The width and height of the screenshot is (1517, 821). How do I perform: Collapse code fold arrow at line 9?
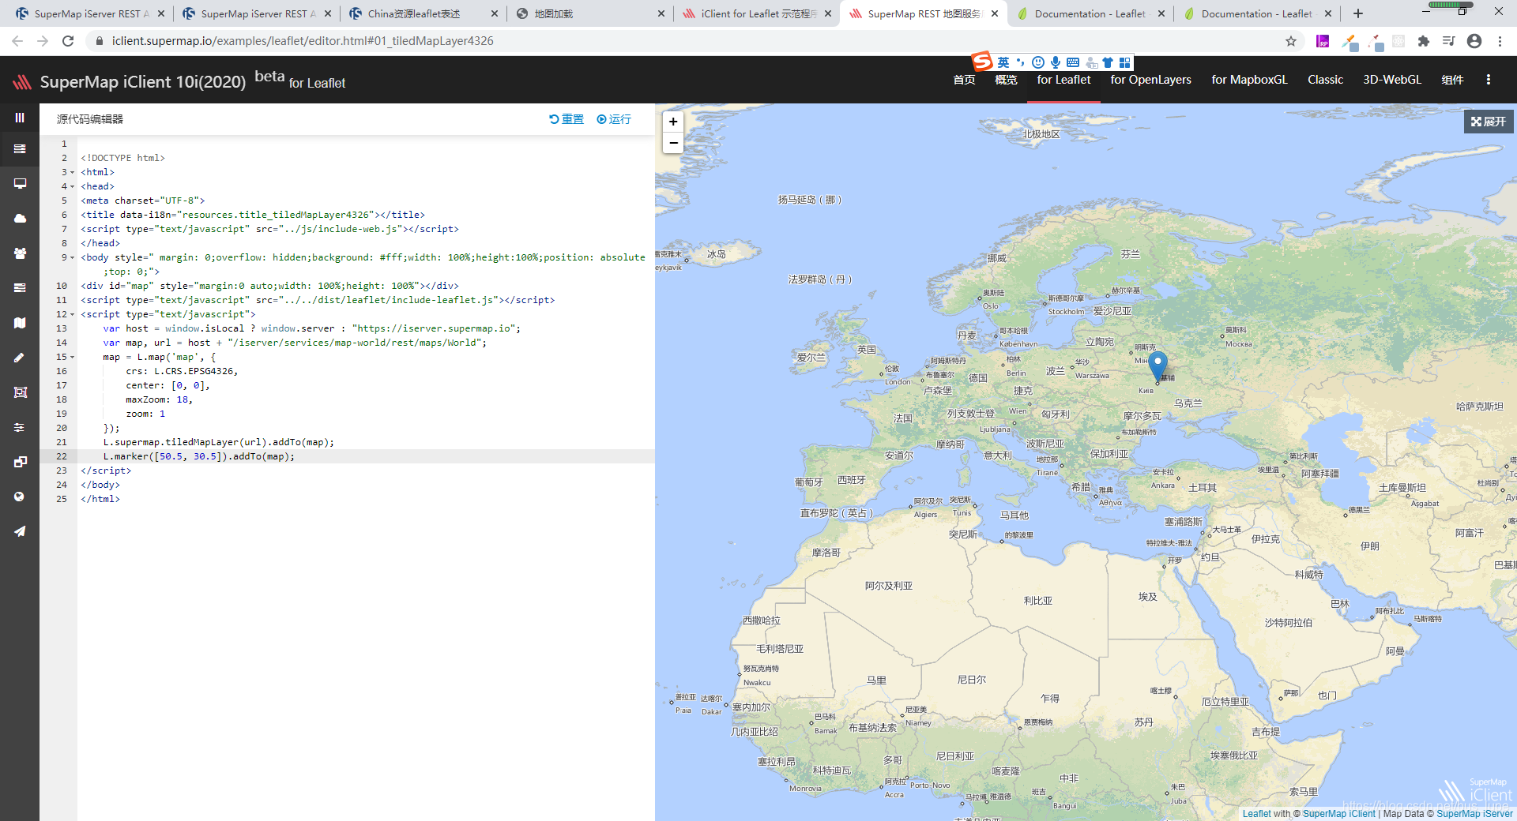coord(73,257)
